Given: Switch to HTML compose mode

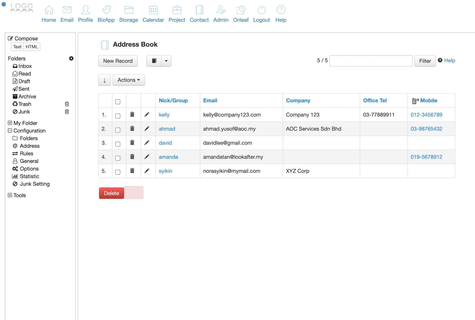Looking at the screenshot, I should (32, 47).
